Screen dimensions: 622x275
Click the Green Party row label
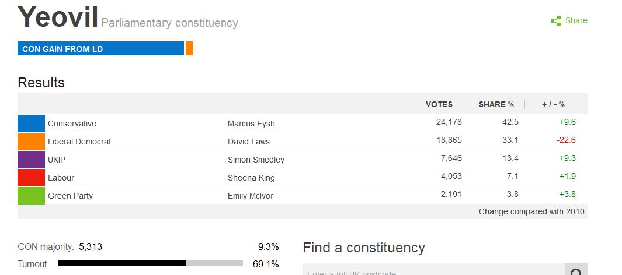(70, 196)
